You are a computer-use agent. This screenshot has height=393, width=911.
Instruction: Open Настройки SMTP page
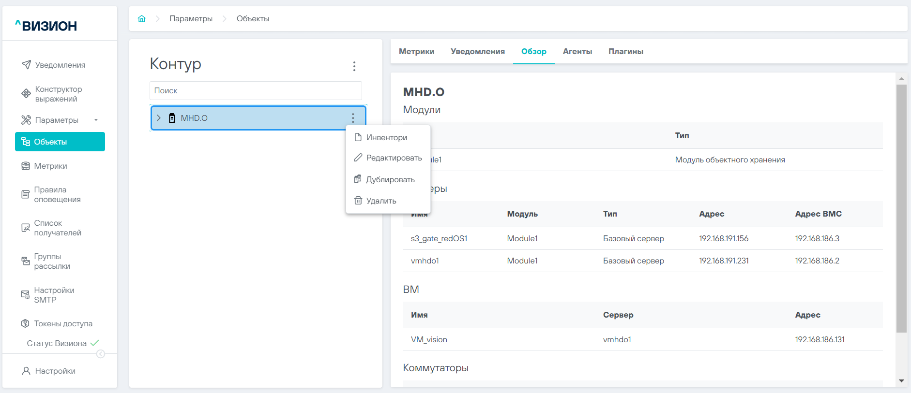point(54,295)
